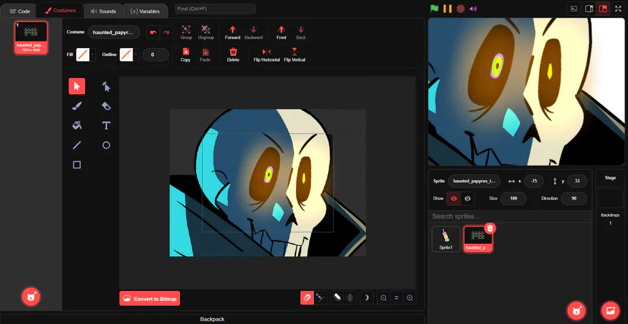628x324 pixels.
Task: Switch to the Sounds tab
Action: pos(103,11)
